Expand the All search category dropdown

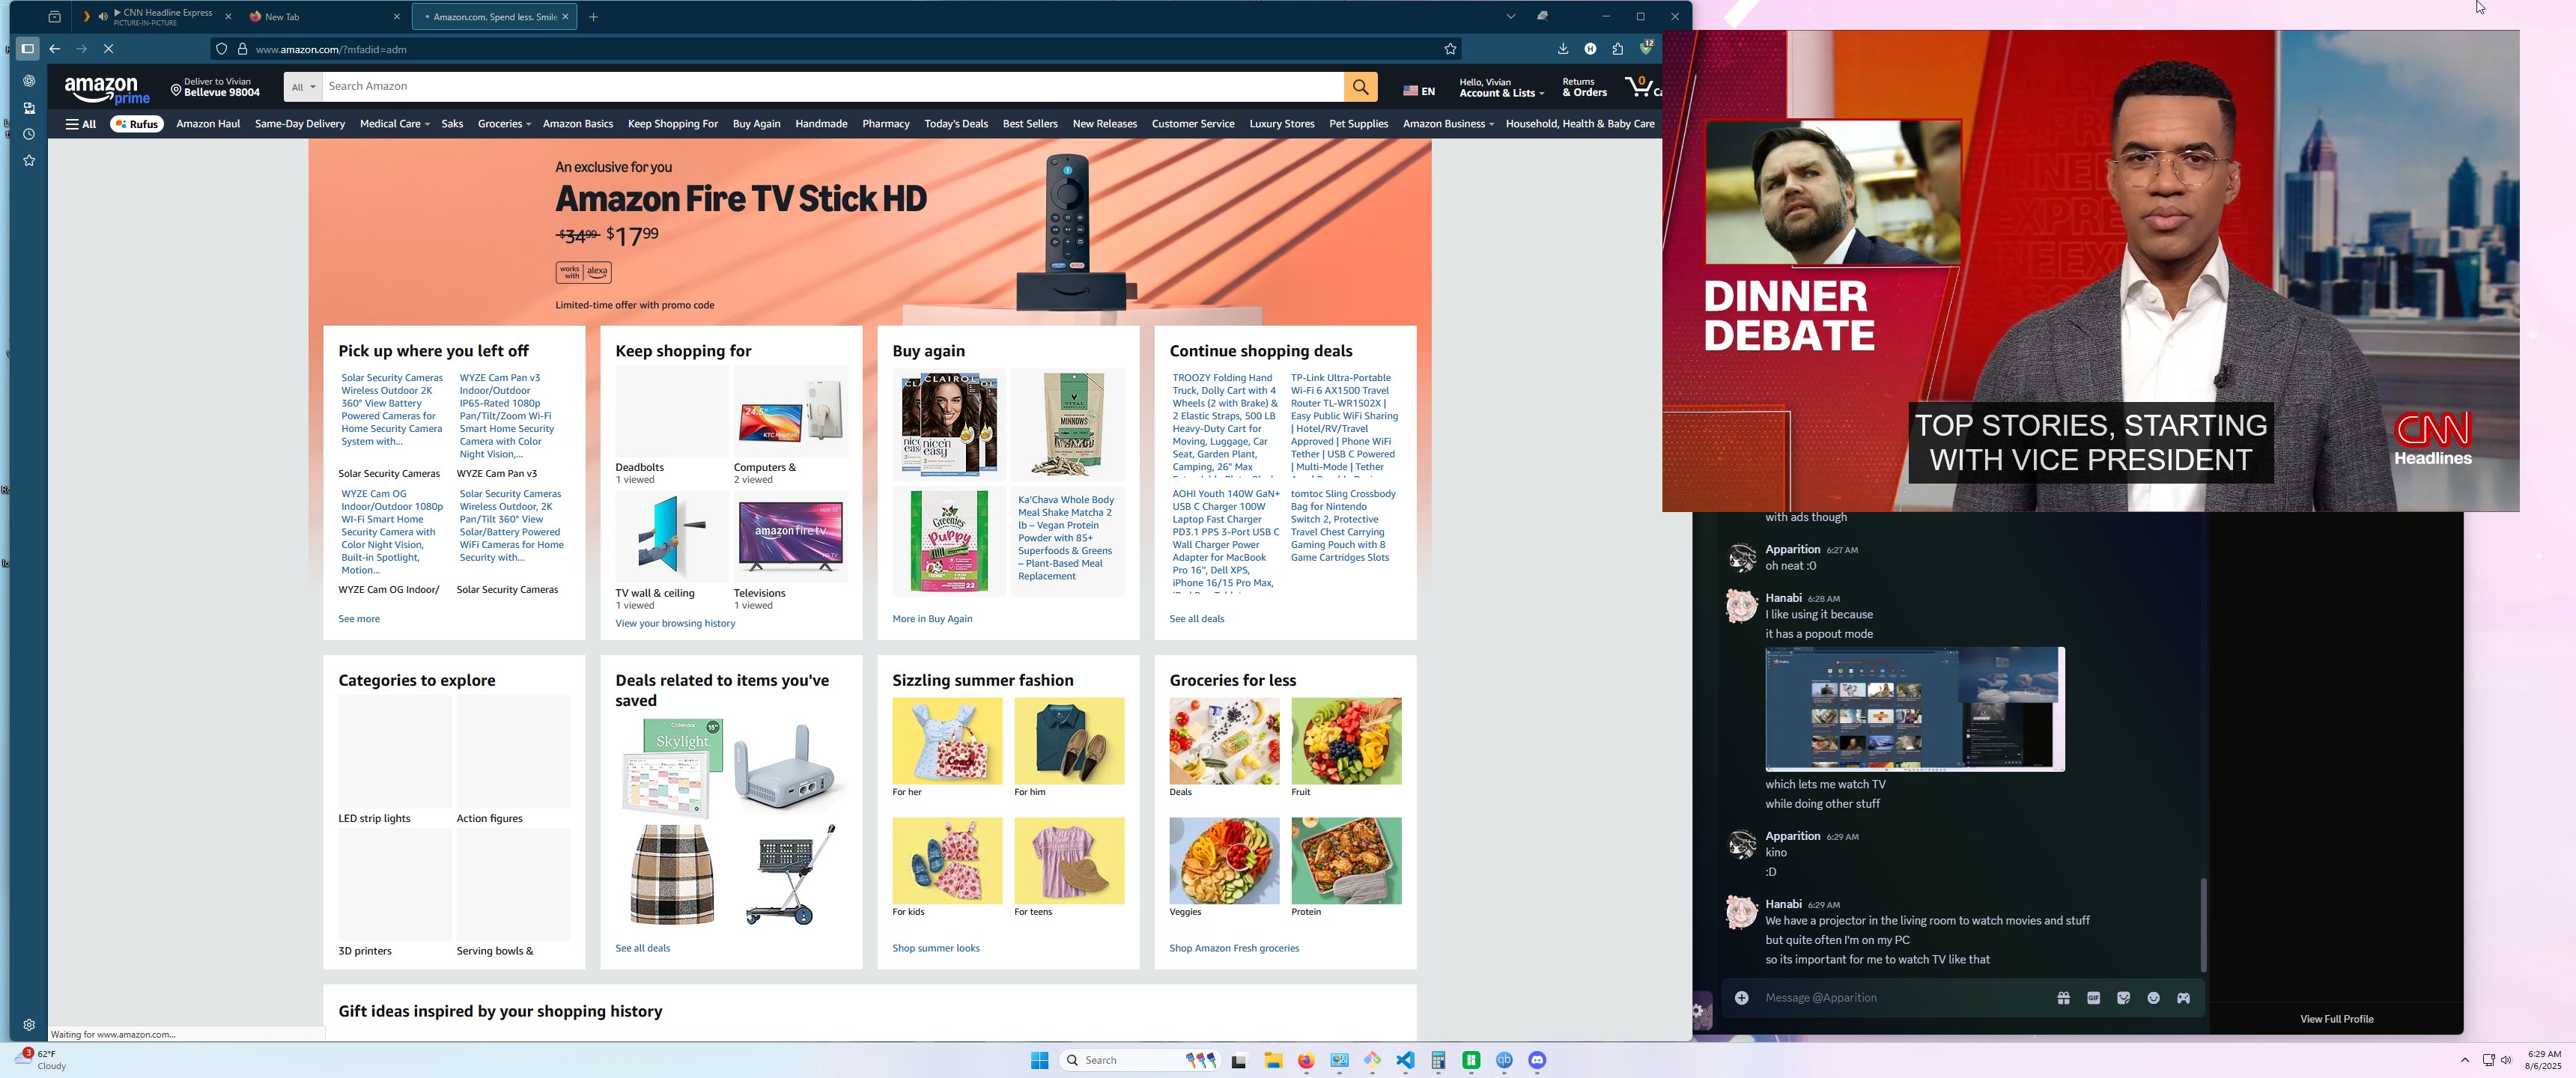[x=303, y=87]
